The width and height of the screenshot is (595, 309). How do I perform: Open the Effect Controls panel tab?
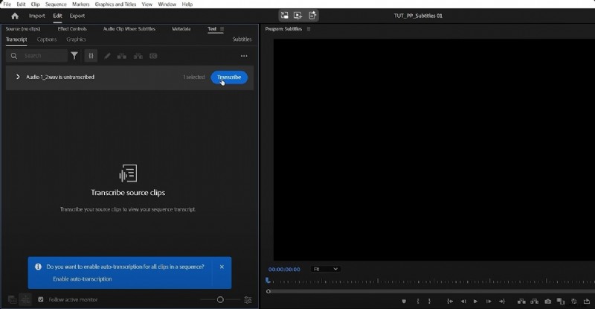(x=72, y=29)
